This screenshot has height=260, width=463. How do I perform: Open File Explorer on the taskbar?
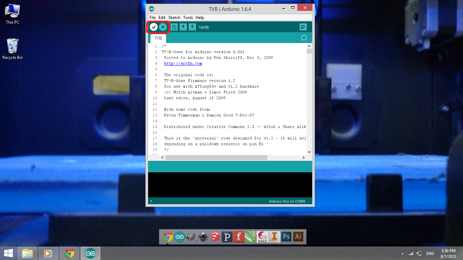click(27, 253)
